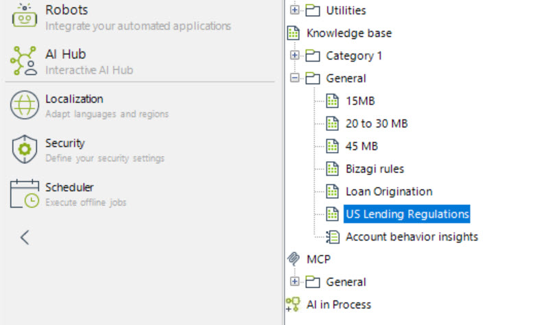The width and height of the screenshot is (557, 325).
Task: Choose the Loan Origination item
Action: (388, 191)
